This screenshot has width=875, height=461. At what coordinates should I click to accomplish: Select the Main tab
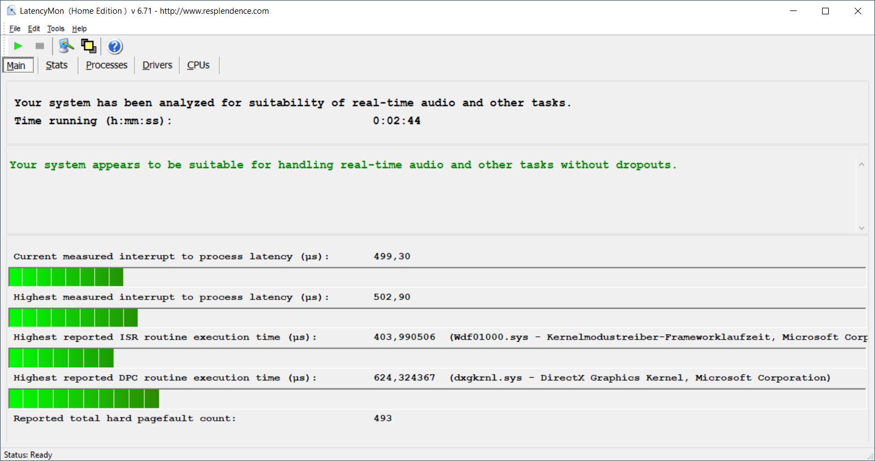coord(17,66)
